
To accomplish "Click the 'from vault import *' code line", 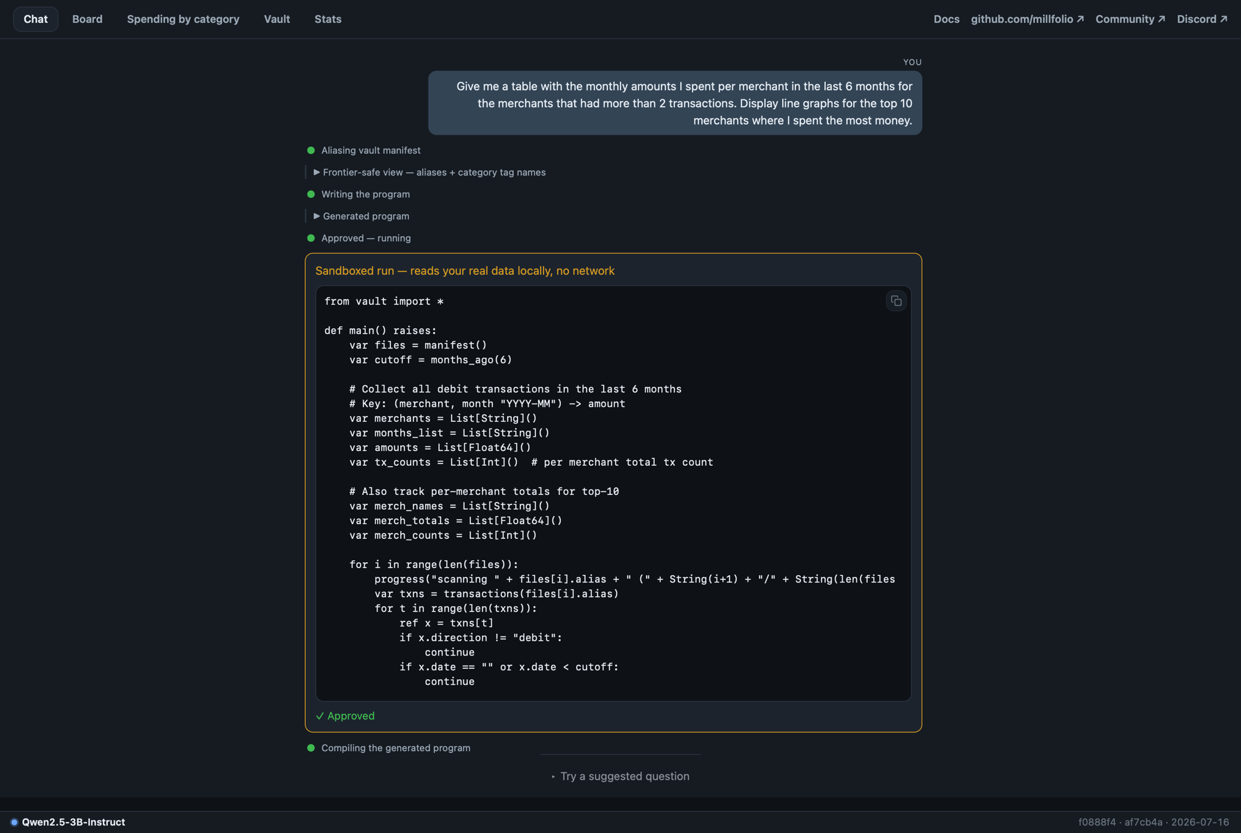I will 383,301.
